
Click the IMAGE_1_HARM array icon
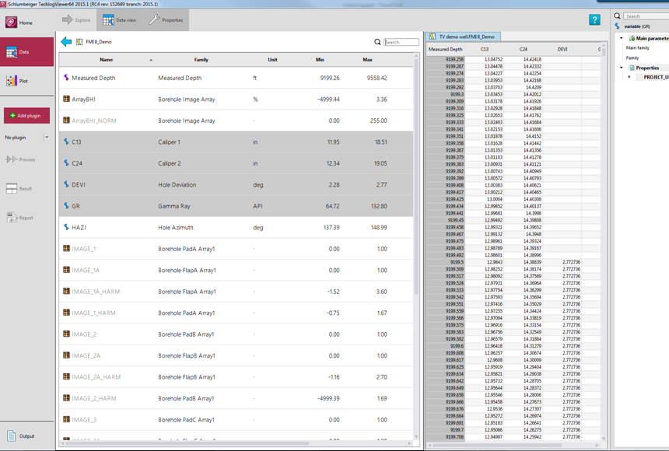66,313
